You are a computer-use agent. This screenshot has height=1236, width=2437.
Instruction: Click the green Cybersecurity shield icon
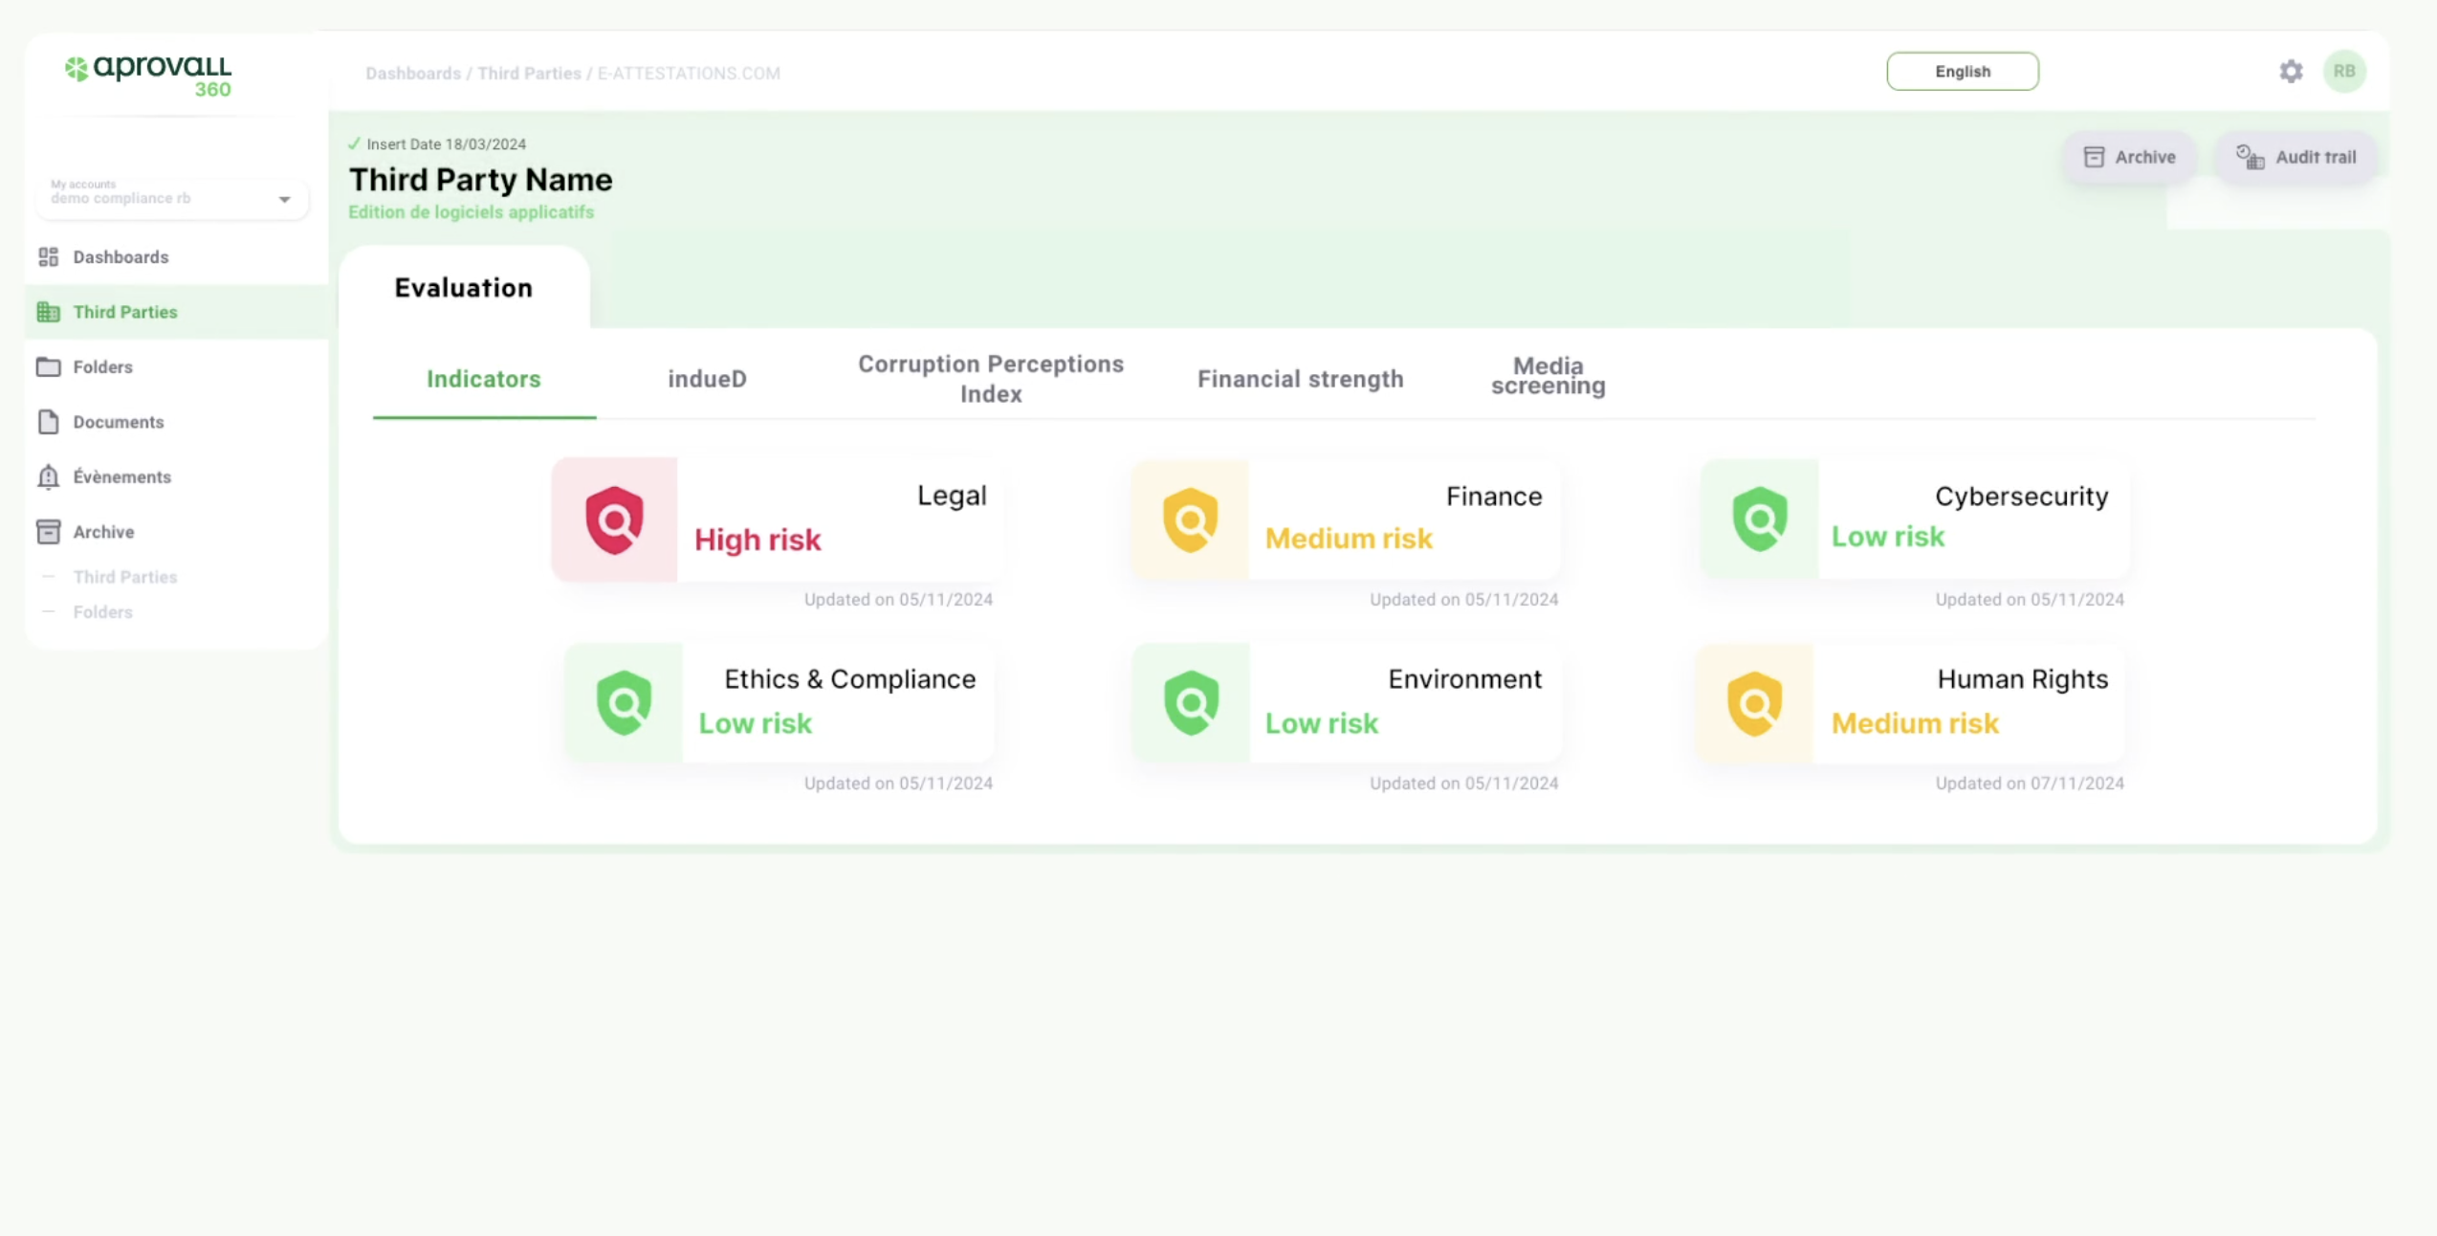point(1760,519)
